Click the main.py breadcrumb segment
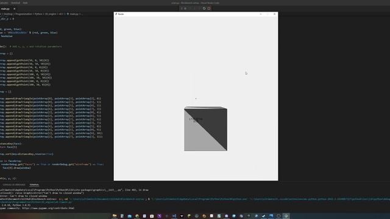390x219 pixels. click(x=74, y=14)
